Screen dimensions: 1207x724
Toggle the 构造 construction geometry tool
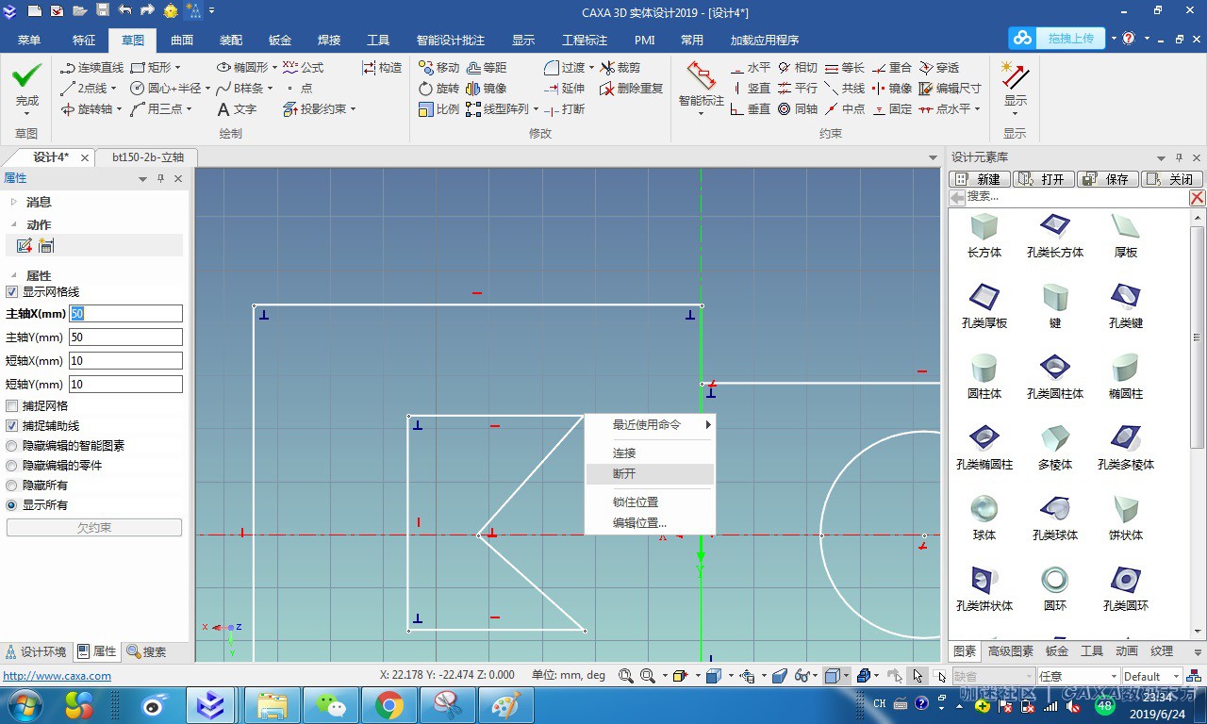point(382,68)
